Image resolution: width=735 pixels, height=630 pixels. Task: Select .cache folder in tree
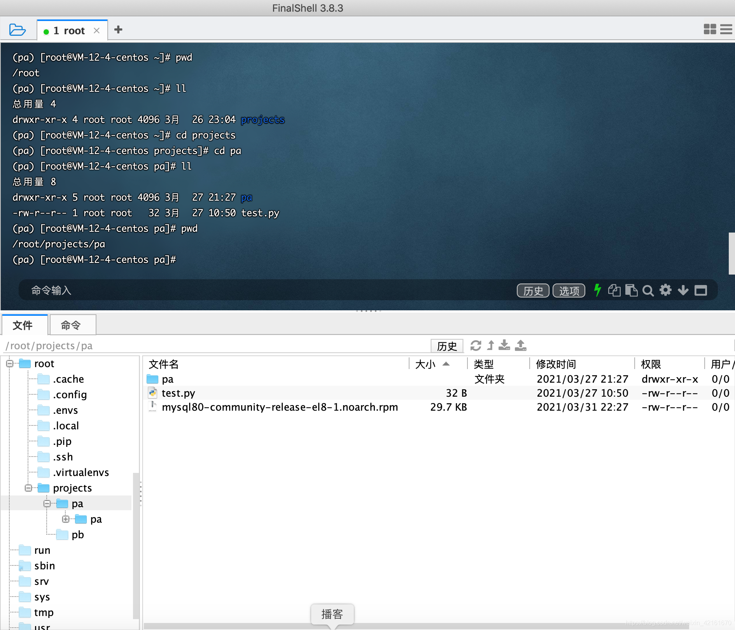61,379
